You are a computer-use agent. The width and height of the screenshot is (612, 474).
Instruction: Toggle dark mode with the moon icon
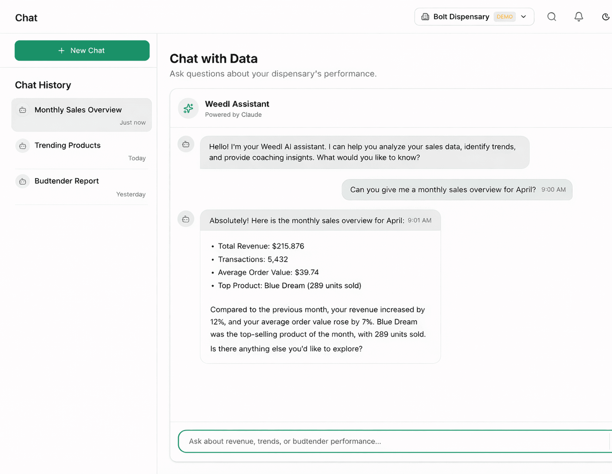(x=606, y=16)
